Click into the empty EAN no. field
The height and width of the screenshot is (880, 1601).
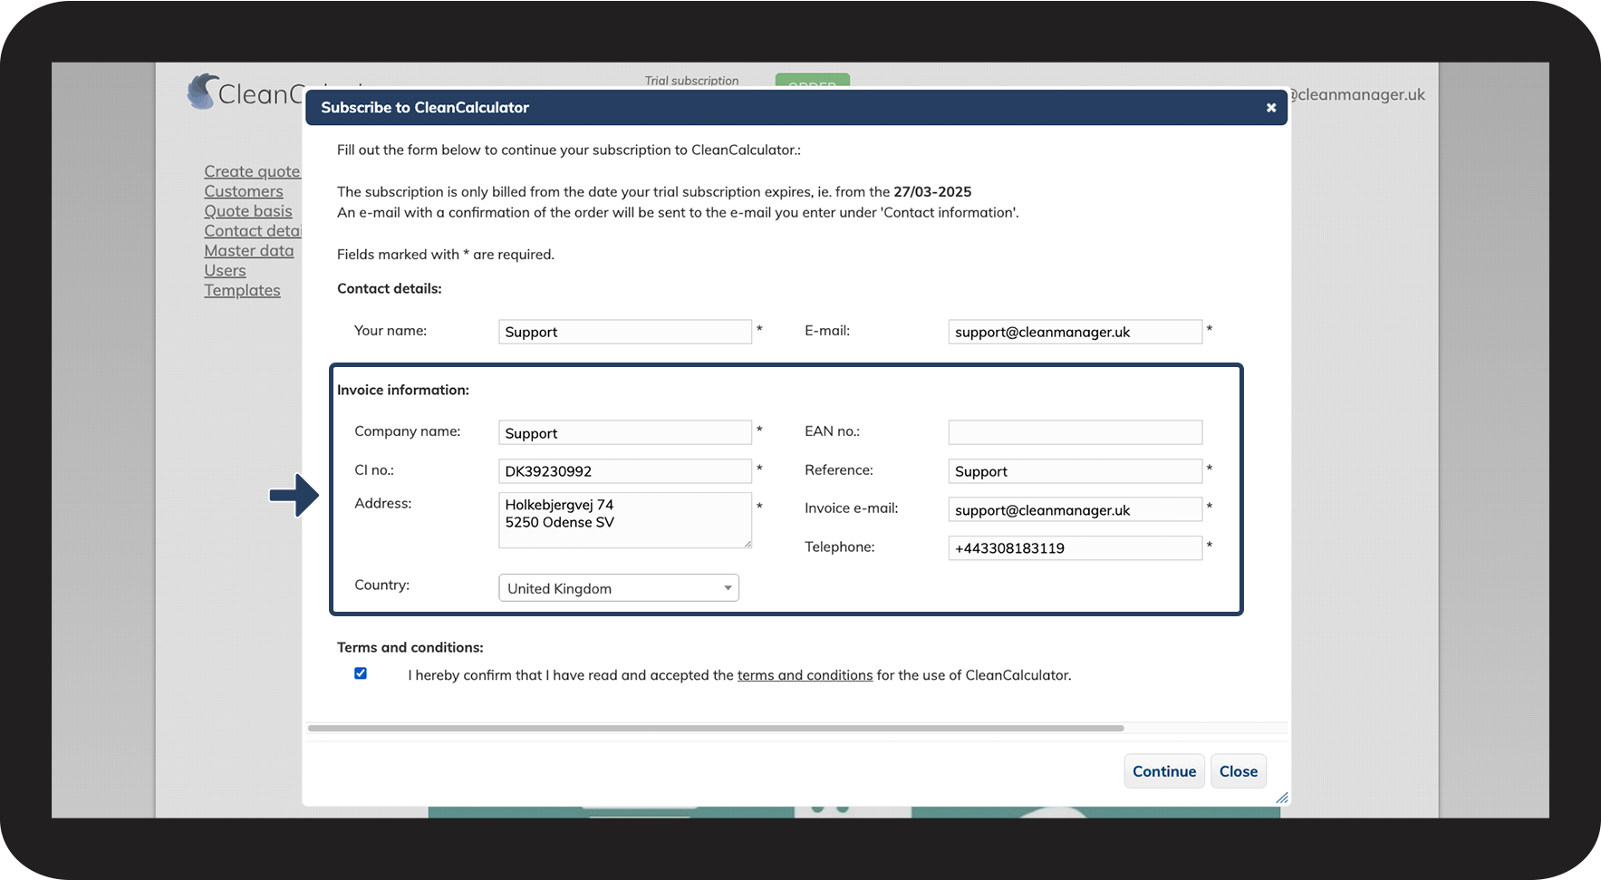1075,432
